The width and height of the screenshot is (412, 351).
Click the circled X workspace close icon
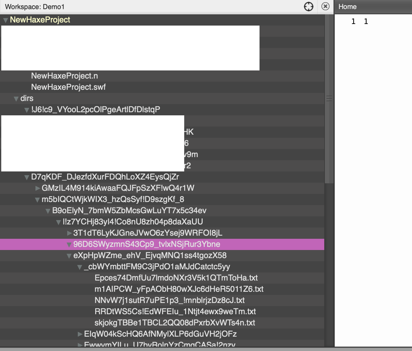[x=325, y=6]
